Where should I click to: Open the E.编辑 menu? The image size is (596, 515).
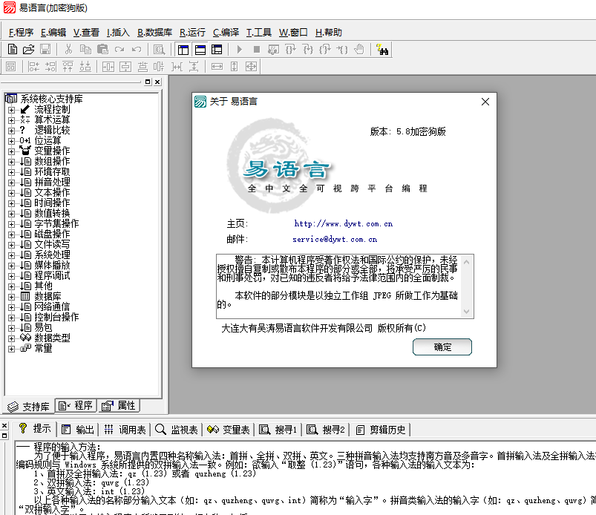click(x=53, y=33)
